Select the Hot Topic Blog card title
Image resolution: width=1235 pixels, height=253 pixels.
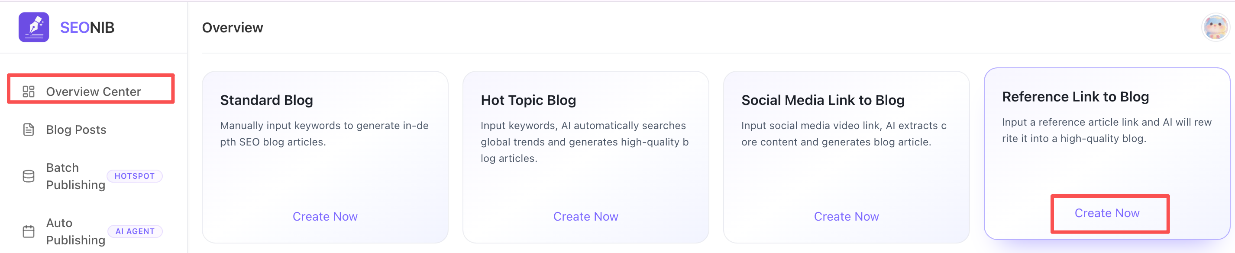pos(528,100)
